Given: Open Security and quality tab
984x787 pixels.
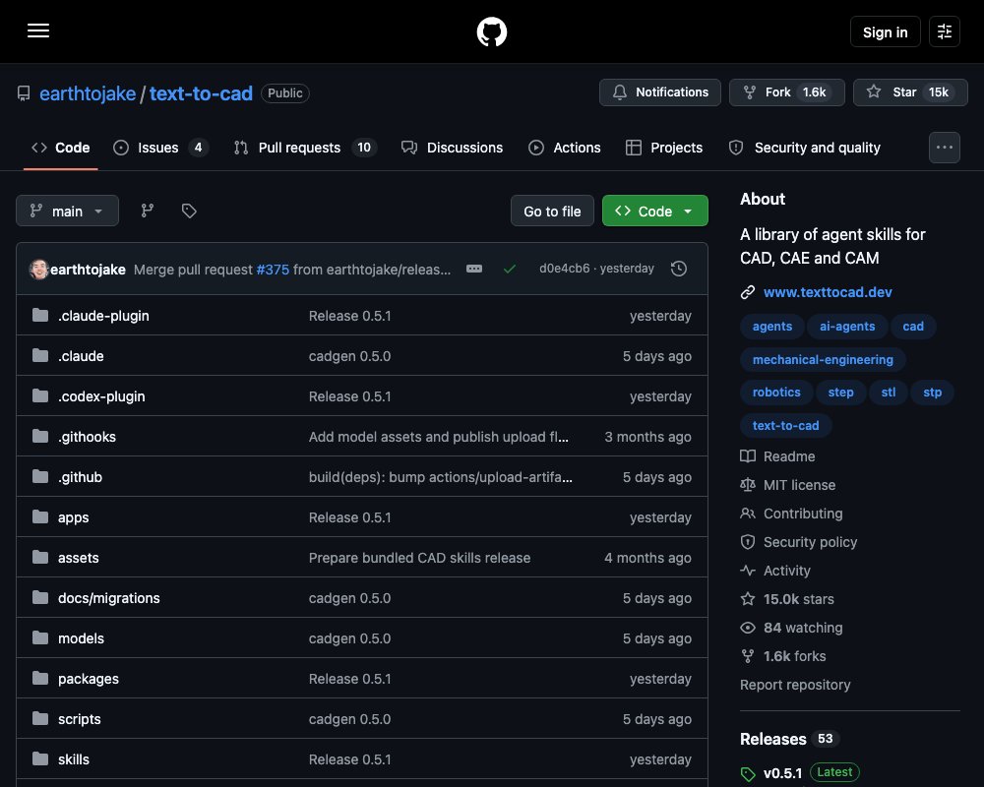Looking at the screenshot, I should coord(805,148).
